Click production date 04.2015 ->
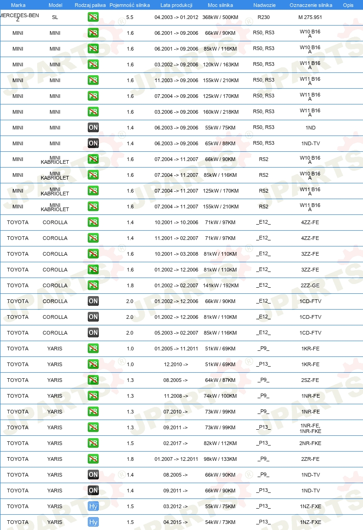 point(175,522)
